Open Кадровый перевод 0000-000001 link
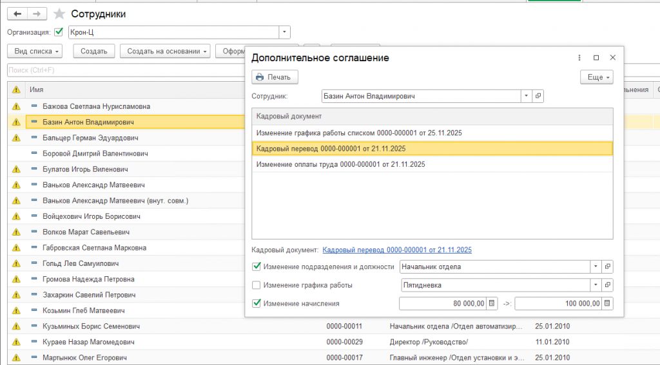This screenshot has height=365, width=660. click(397, 250)
